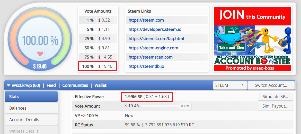Viewport: 301px width, 134px height.
Task: Open the steemscan.com link
Action: tap(150, 57)
